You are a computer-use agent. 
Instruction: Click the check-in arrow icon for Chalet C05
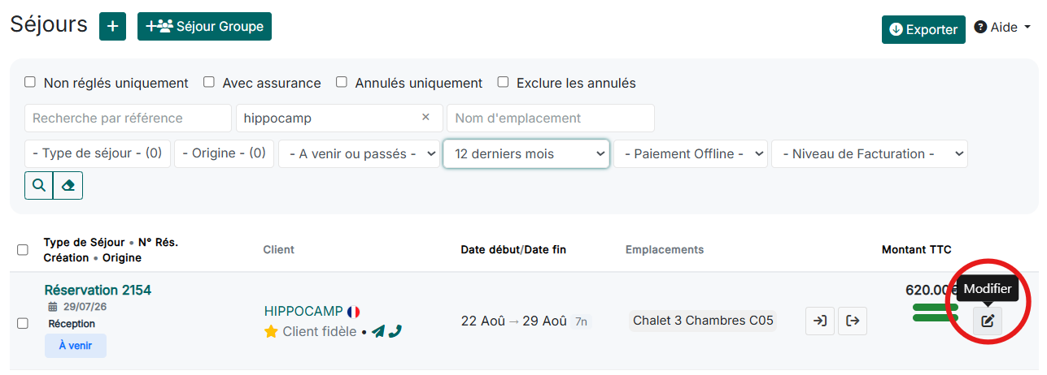(x=820, y=321)
